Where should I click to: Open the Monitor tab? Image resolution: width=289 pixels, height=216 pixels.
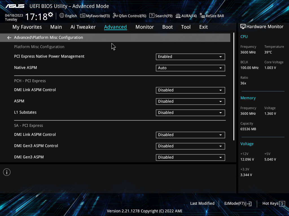click(144, 27)
